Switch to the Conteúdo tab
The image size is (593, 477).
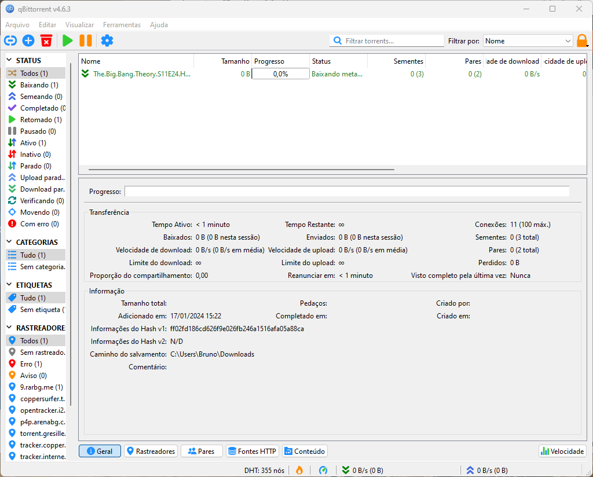pos(305,451)
